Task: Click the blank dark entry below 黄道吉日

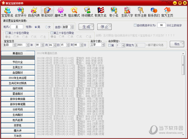Action: (18, 58)
